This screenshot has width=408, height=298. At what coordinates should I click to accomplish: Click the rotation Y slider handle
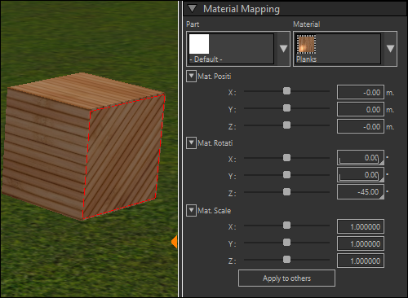coord(286,175)
